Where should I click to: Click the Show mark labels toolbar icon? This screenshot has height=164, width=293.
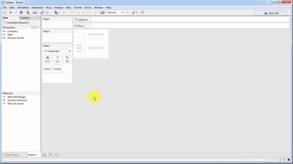click(95, 12)
